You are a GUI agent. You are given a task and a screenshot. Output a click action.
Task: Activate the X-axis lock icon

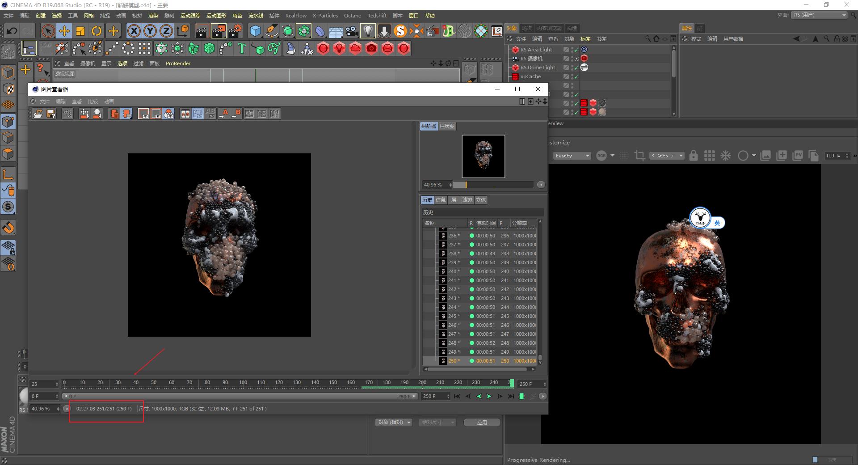[134, 31]
